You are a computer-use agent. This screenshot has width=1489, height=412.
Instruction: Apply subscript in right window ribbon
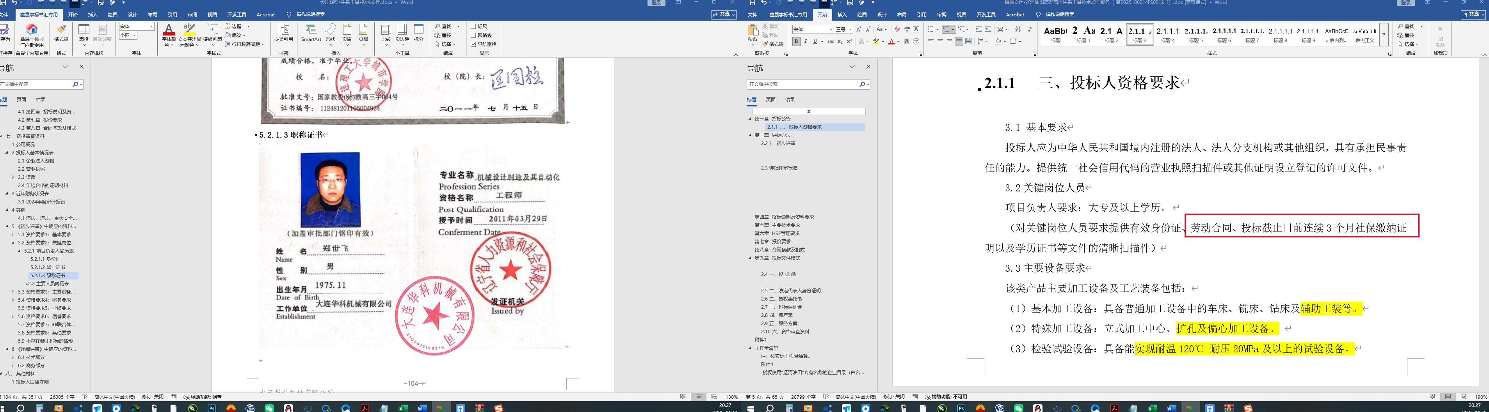pyautogui.click(x=840, y=42)
